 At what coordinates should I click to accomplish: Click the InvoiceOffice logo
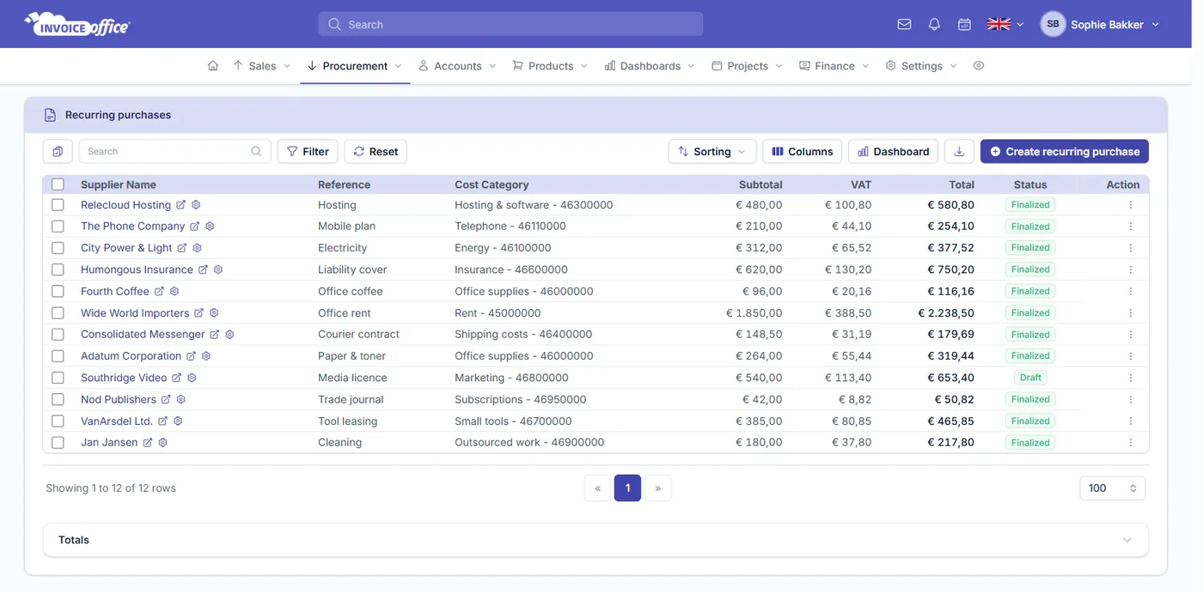pos(77,24)
